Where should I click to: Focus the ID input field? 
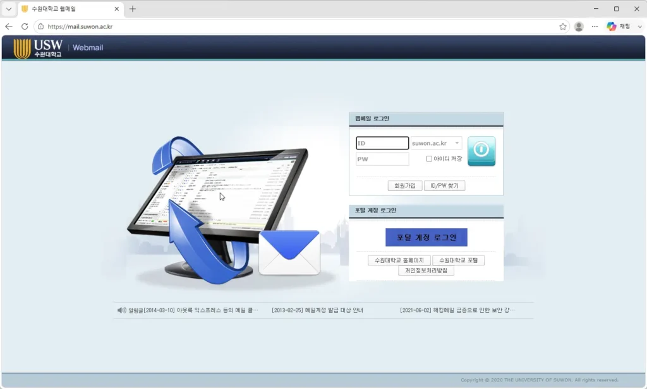tap(382, 143)
